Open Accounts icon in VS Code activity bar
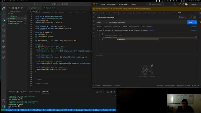The height and width of the screenshot is (113, 201). click(3, 100)
